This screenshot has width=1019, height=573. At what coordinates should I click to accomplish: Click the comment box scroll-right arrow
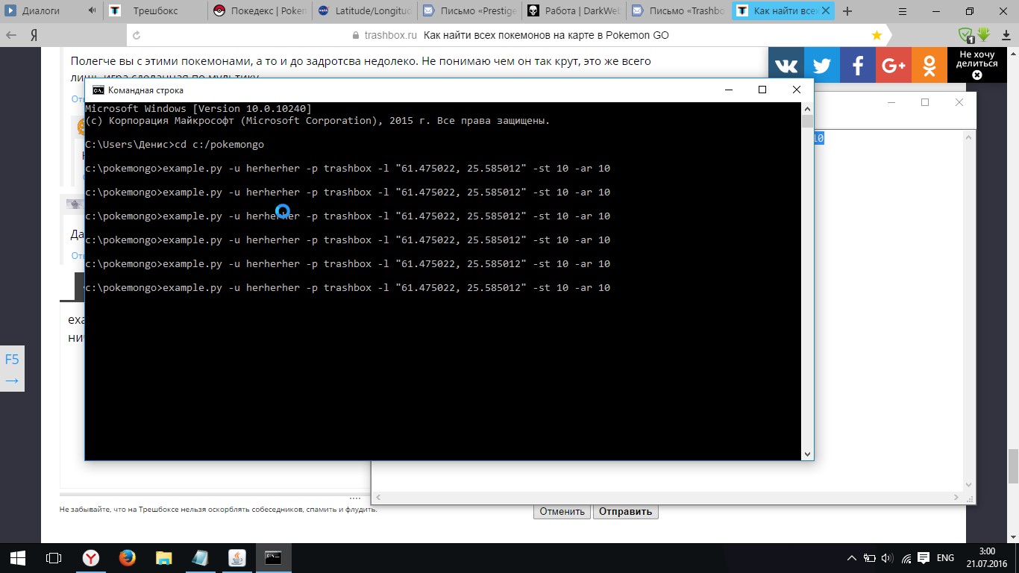tap(956, 497)
